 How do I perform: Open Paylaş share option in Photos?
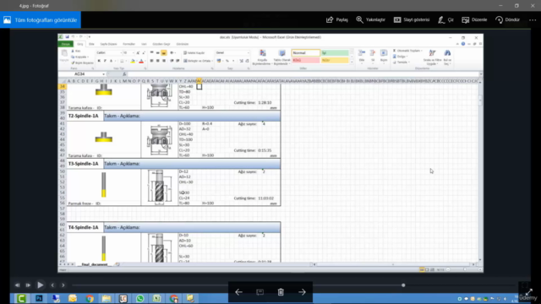[337, 19]
